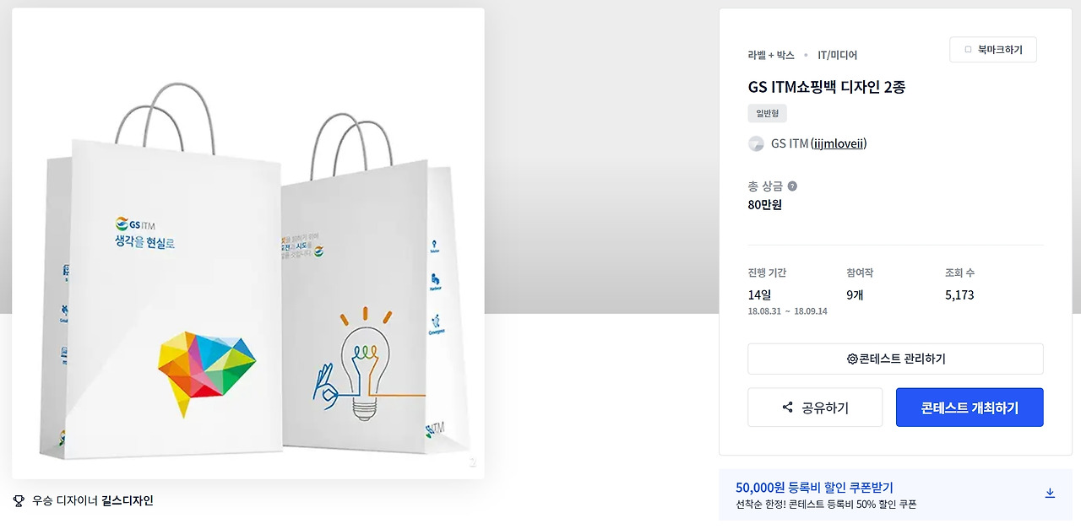Open the 콘테스트 개최하기 button

pos(970,408)
